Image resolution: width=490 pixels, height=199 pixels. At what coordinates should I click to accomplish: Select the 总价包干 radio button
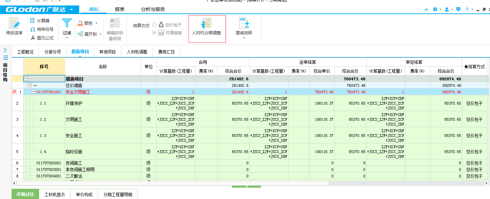point(154,25)
